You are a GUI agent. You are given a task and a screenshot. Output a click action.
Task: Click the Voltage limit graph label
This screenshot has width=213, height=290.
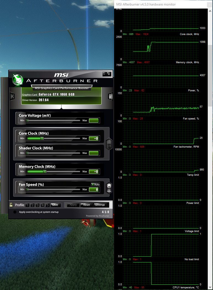click(x=192, y=231)
